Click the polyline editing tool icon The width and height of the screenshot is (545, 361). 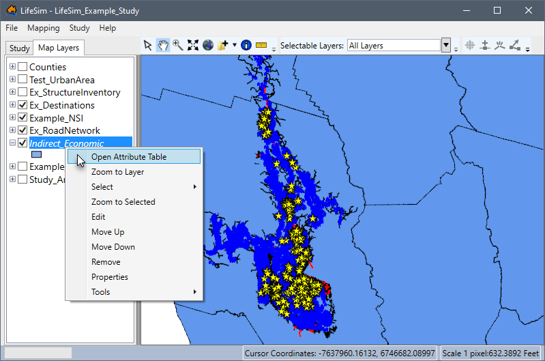[500, 45]
